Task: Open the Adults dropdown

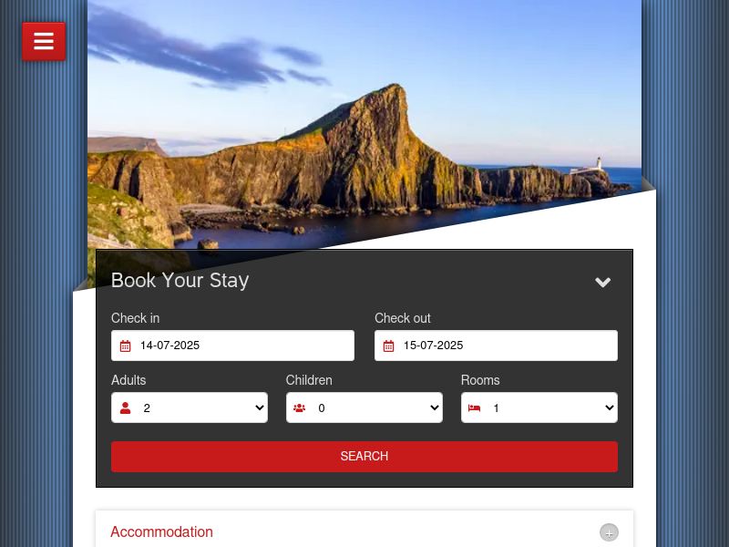Action: (190, 408)
